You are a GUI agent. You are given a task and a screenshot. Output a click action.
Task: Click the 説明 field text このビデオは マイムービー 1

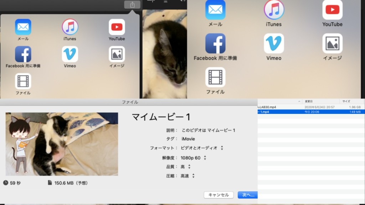208,130
